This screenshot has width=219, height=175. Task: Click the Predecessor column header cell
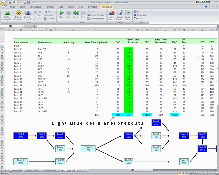pyautogui.click(x=44, y=42)
